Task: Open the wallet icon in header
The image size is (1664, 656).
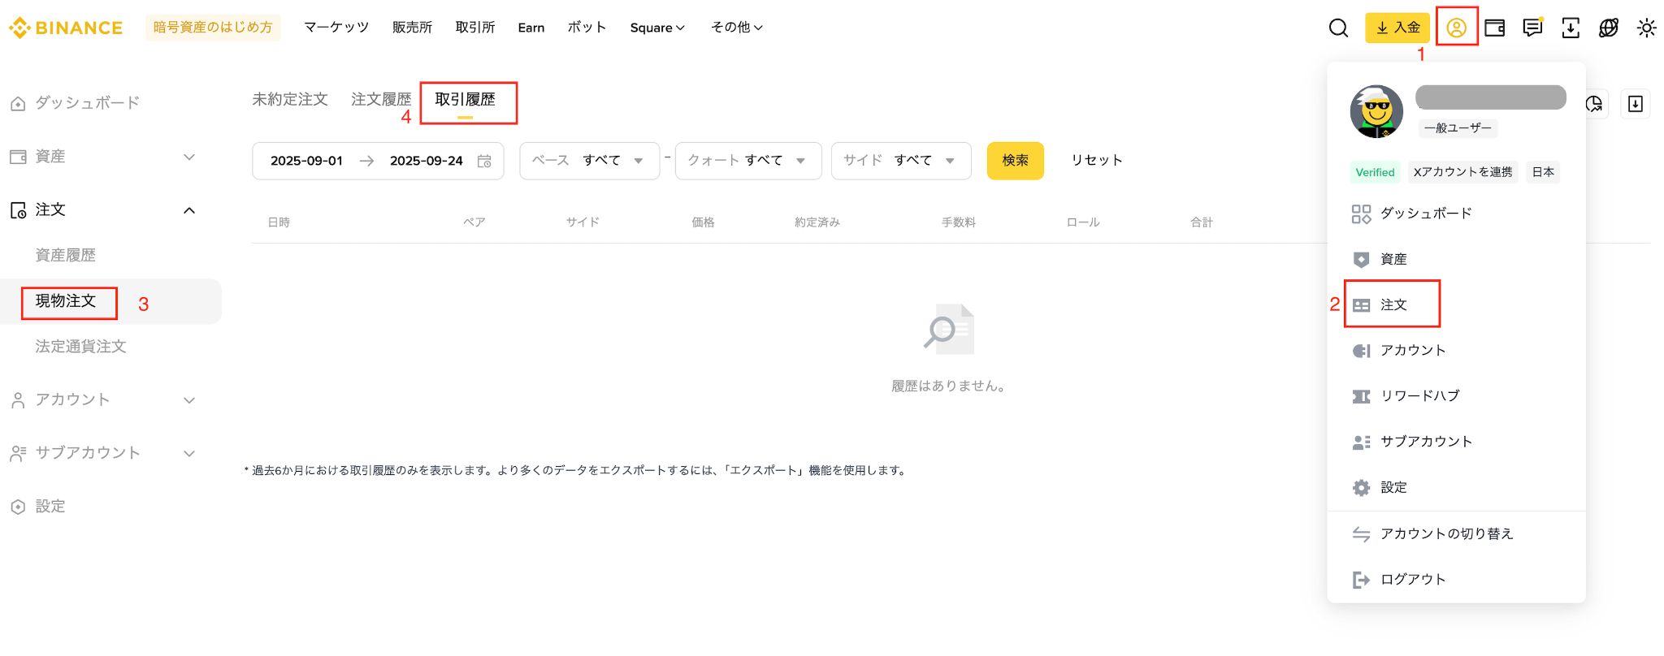Action: coord(1494,28)
